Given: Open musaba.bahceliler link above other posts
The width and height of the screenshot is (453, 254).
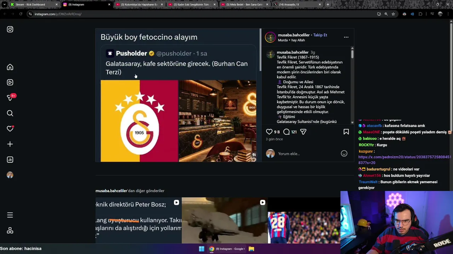Looking at the screenshot, I should pyautogui.click(x=111, y=190).
